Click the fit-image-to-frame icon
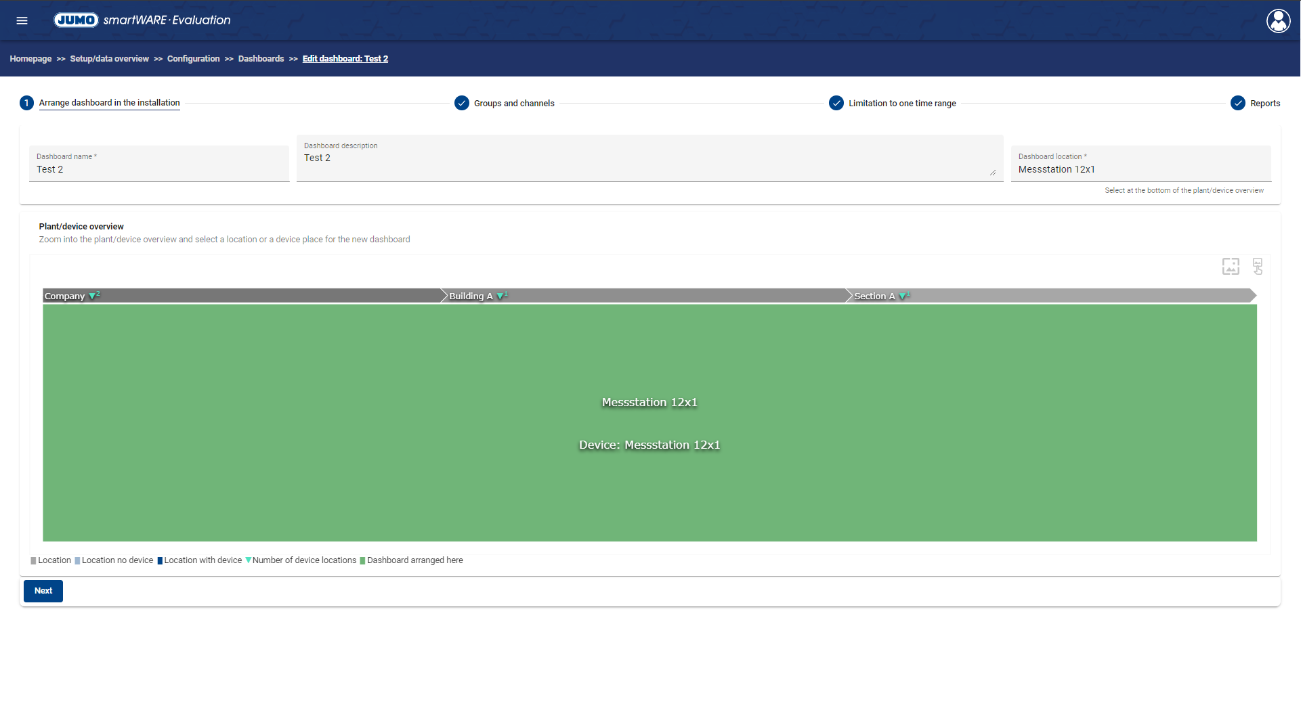Image resolution: width=1301 pixels, height=712 pixels. click(x=1231, y=266)
